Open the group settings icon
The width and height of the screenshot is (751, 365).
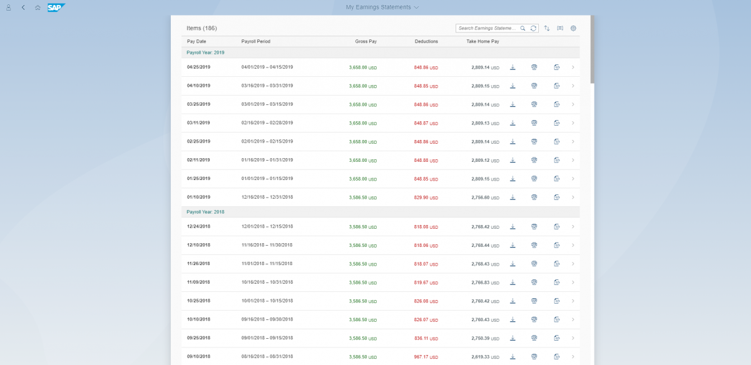560,28
